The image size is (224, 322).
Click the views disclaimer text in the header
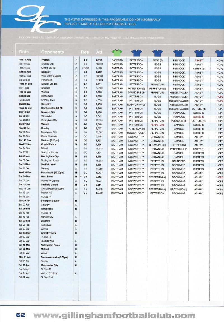(113, 22)
